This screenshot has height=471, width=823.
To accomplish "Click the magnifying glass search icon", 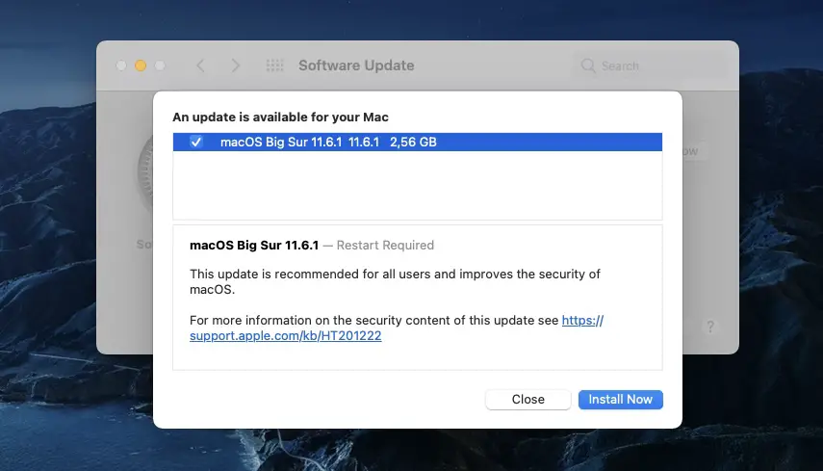I will pos(587,65).
